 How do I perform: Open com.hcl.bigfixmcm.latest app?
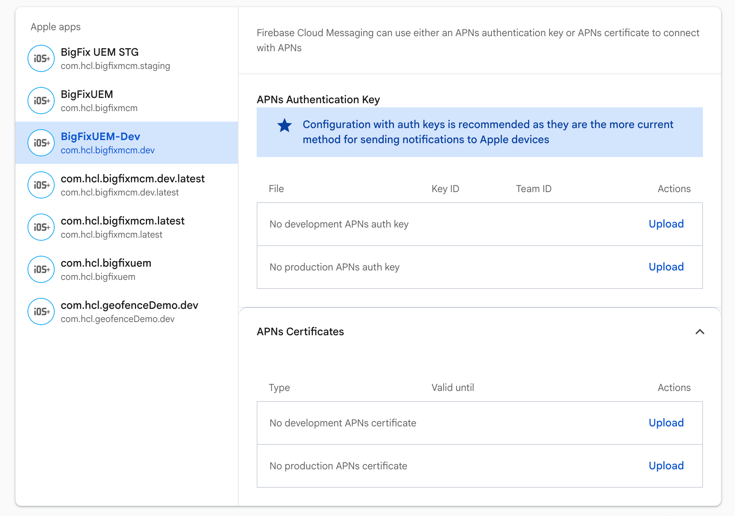tap(127, 227)
